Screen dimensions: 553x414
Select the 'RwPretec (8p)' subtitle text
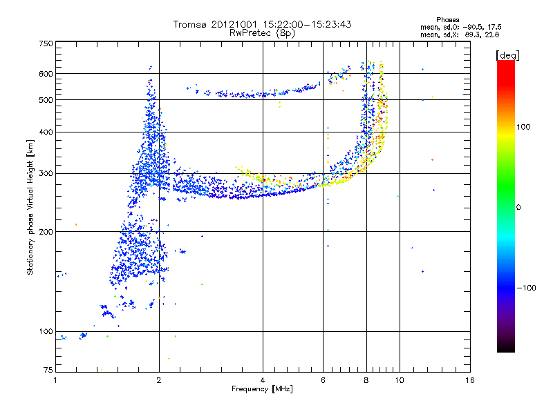[263, 33]
